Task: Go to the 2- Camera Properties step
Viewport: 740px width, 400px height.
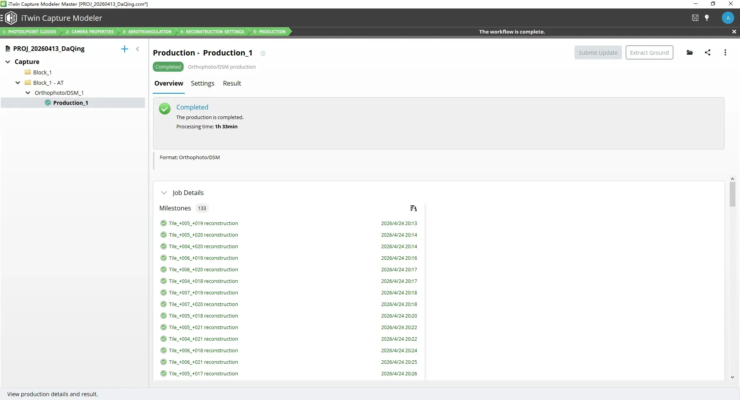Action: (90, 32)
